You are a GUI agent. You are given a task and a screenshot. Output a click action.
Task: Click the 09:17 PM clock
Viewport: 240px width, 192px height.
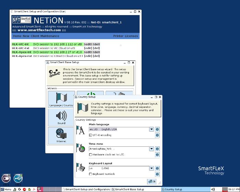pyautogui.click(x=234, y=189)
